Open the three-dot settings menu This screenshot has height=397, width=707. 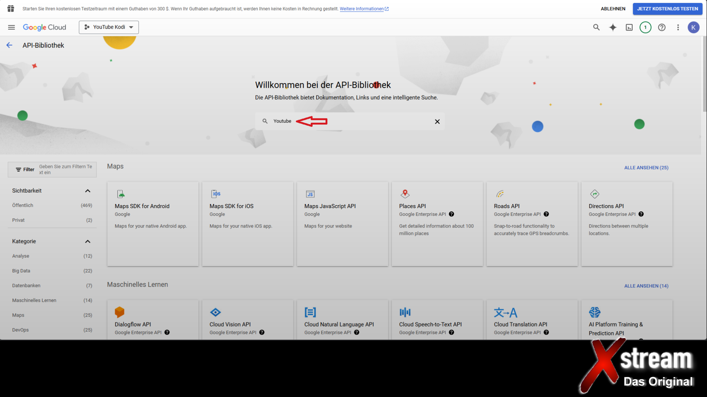[x=678, y=27]
